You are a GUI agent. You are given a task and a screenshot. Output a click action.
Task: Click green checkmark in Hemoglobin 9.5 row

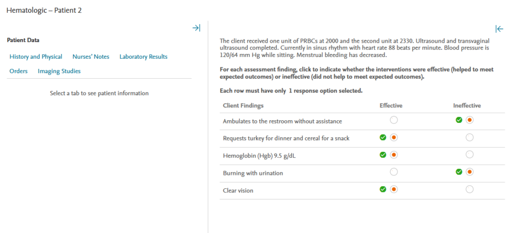click(383, 154)
